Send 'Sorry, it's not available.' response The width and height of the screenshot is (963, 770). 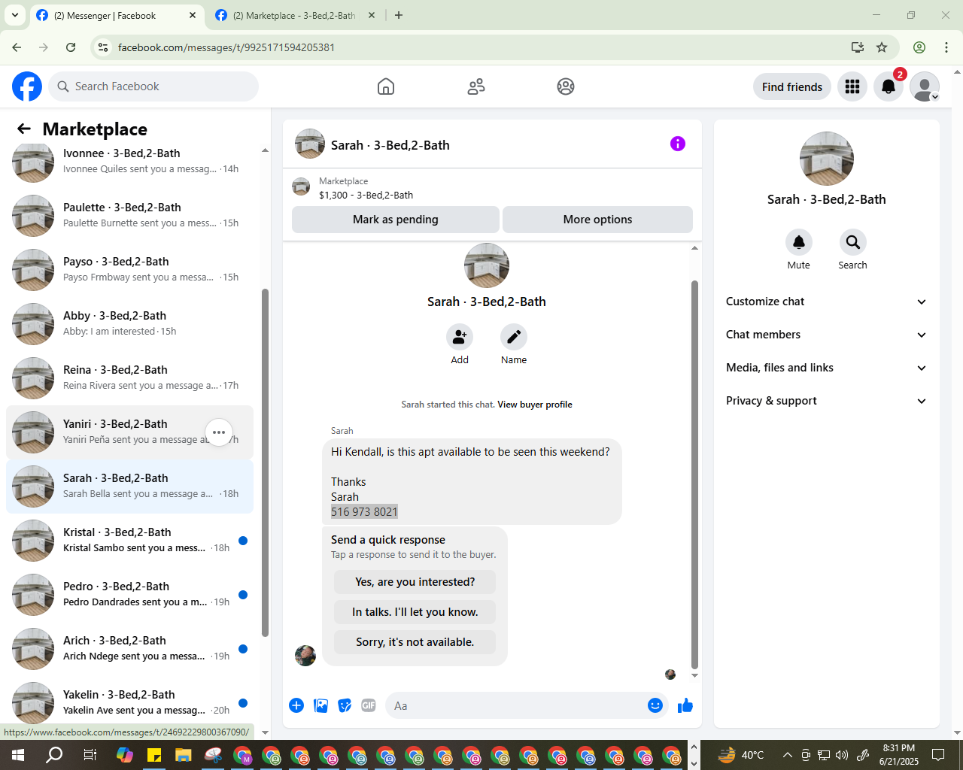415,642
